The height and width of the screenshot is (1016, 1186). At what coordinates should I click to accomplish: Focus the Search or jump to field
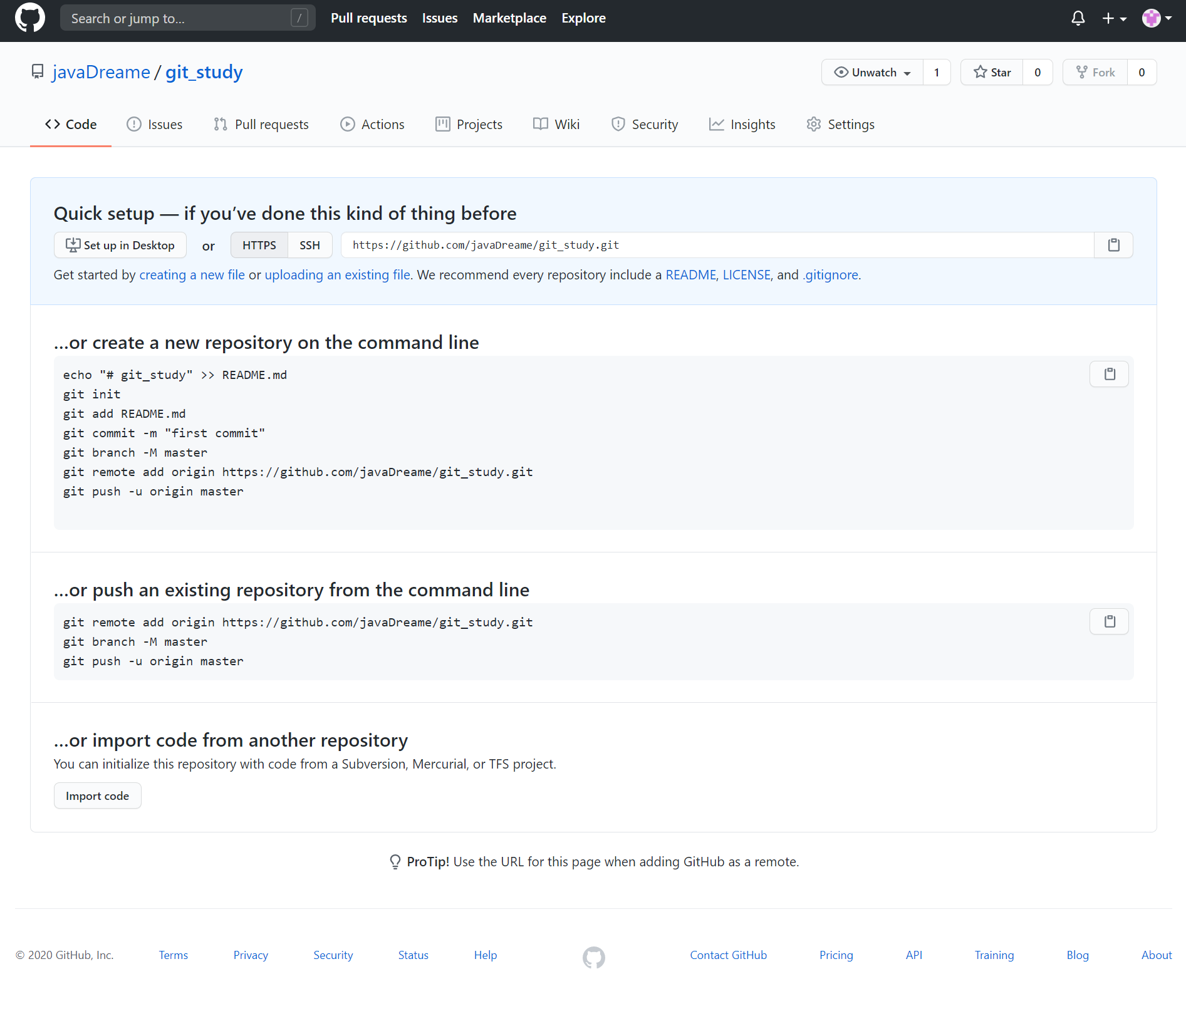[x=188, y=18]
